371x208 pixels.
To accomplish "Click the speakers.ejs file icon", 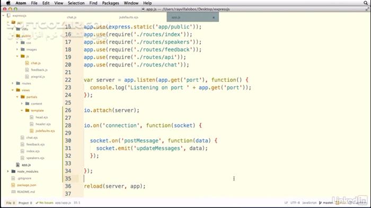I will tap(22, 158).
